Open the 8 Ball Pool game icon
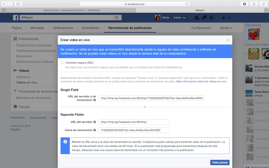Image resolution: width=269 pixels, height=168 pixels. [x=265, y=54]
